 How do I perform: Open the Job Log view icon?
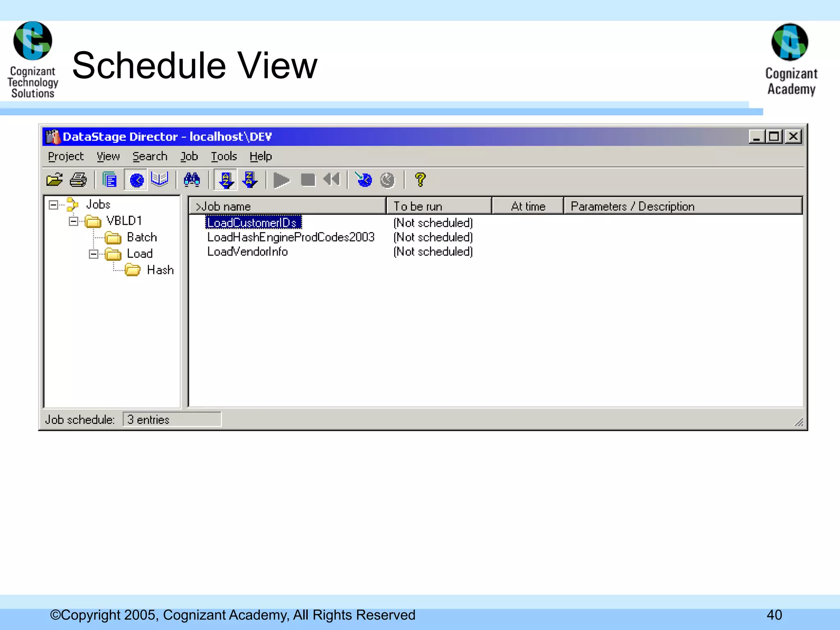160,179
